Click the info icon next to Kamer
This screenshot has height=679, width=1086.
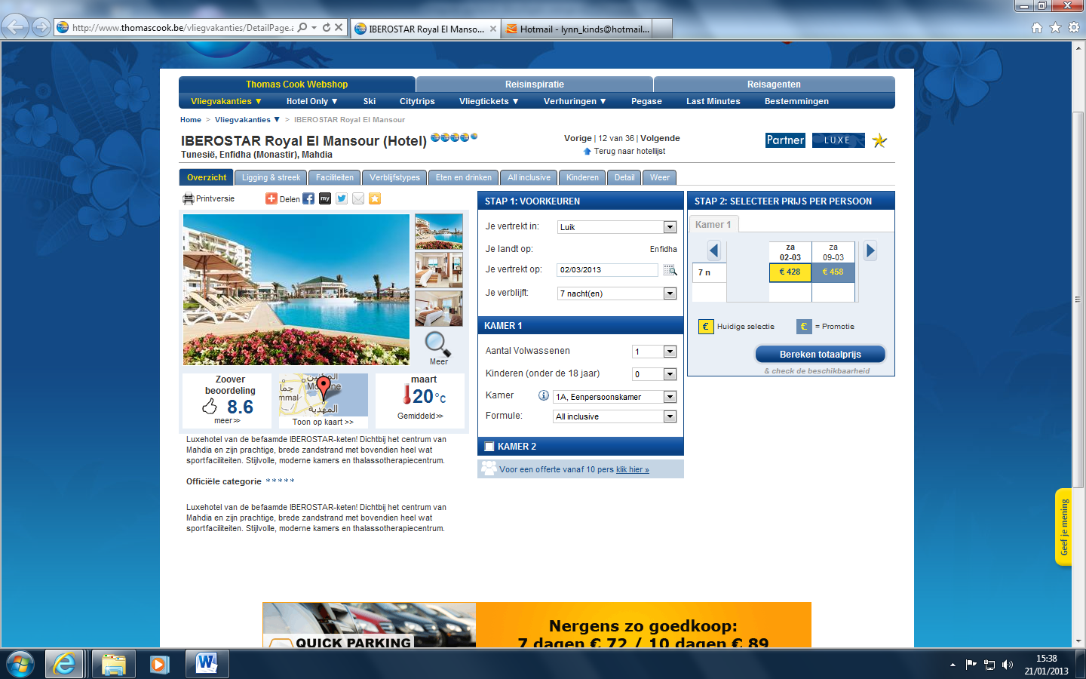[x=543, y=395]
